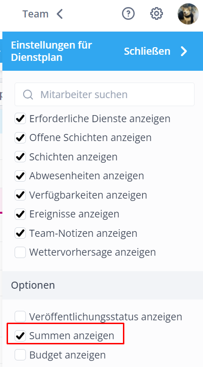Click the Schließen right arrow chevron

click(184, 51)
